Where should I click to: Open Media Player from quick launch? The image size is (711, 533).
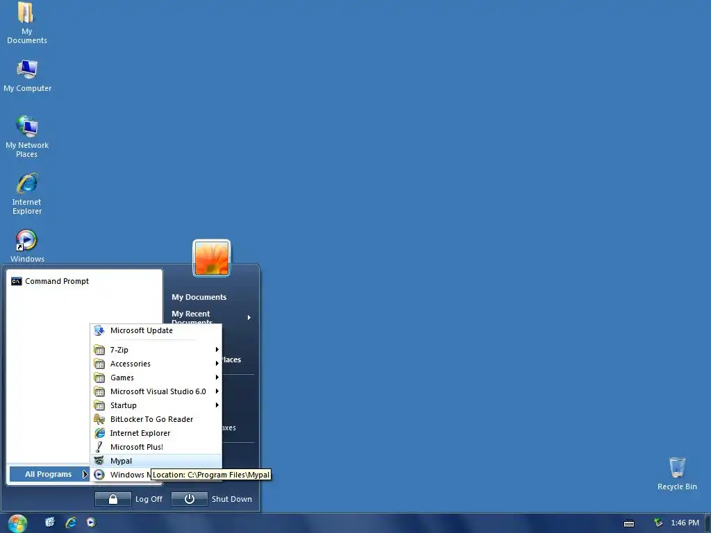pos(91,523)
